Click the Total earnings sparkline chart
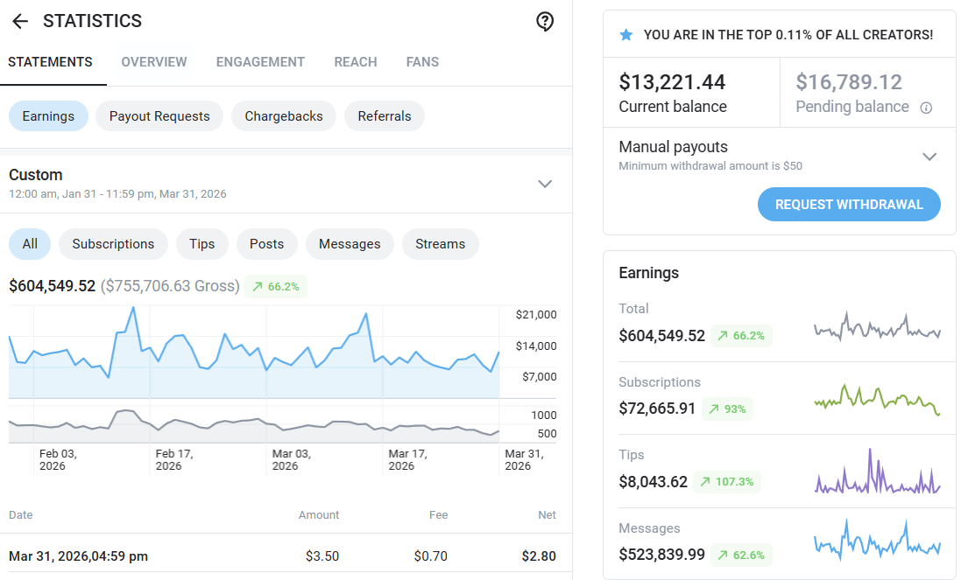Image resolution: width=961 pixels, height=580 pixels. click(877, 326)
